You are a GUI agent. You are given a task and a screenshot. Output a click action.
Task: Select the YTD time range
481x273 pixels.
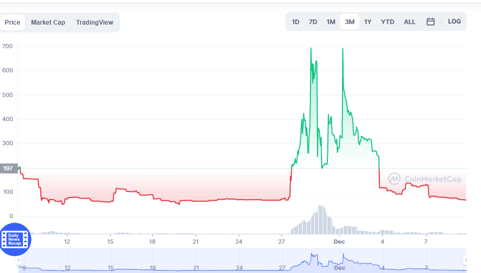click(388, 22)
